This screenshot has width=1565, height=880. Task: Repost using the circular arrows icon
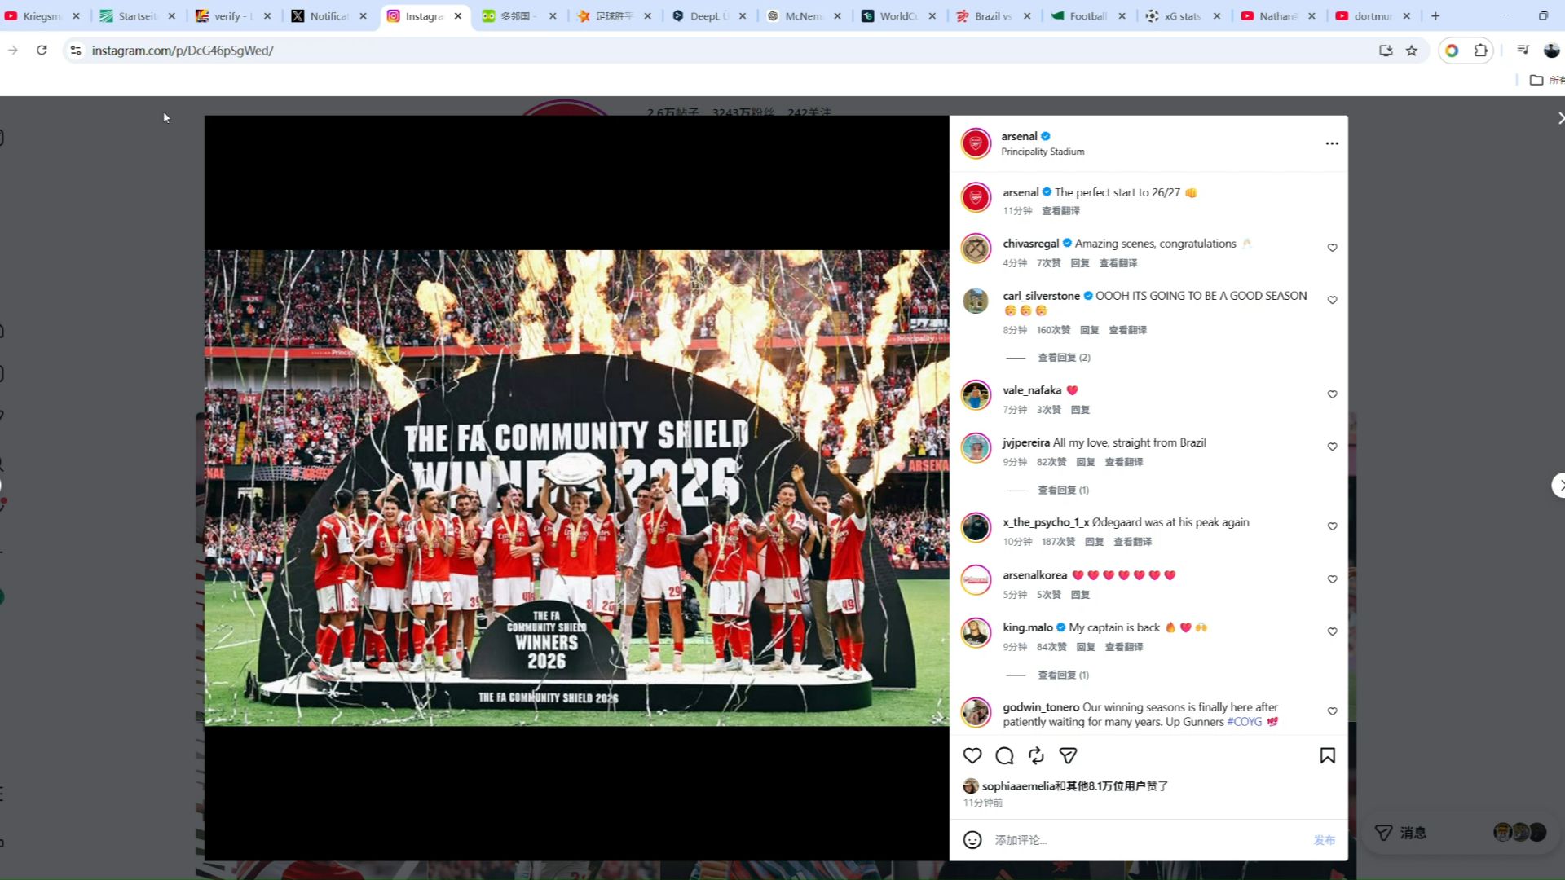[1036, 756]
